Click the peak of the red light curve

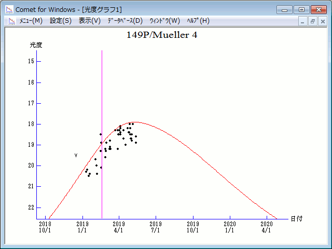139,122
